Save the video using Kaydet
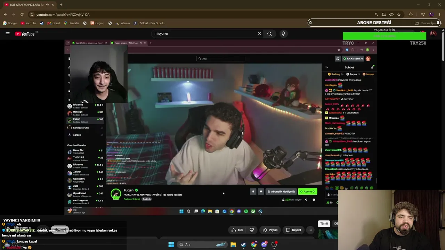445x250 pixels. click(294, 230)
